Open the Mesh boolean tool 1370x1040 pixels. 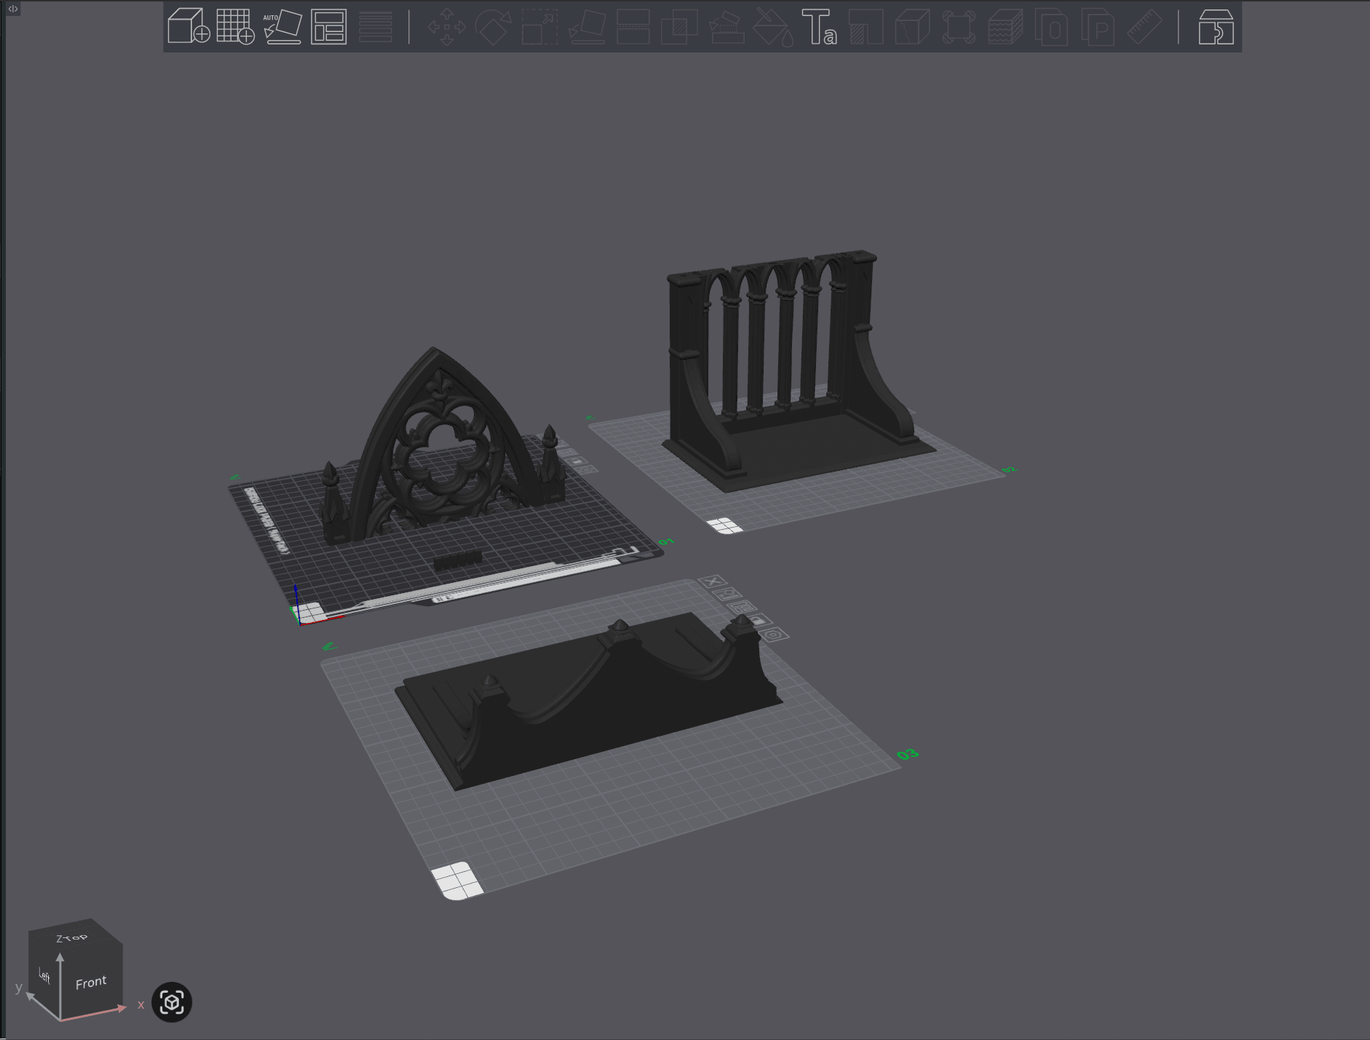pyautogui.click(x=680, y=27)
